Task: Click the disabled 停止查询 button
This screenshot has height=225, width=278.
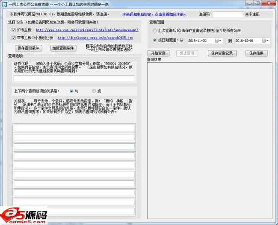Action: (187, 53)
